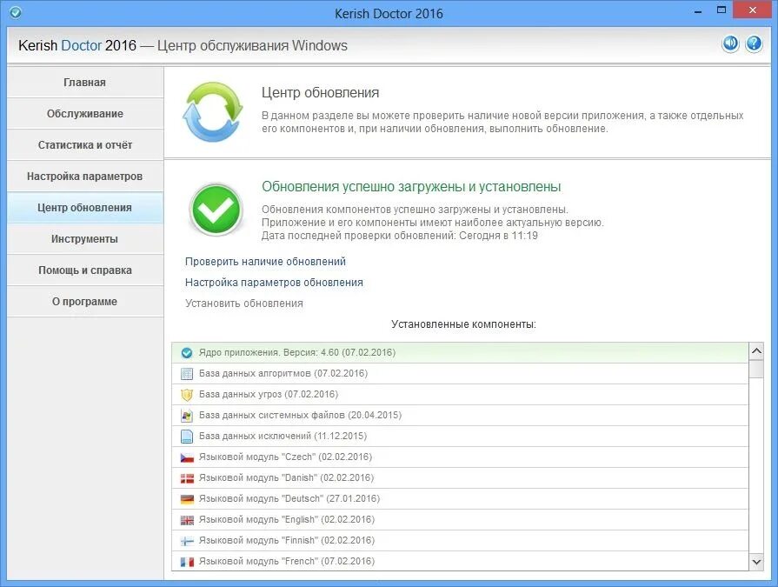
Task: Open Настройка параметров in sidebar
Action: tap(85, 177)
